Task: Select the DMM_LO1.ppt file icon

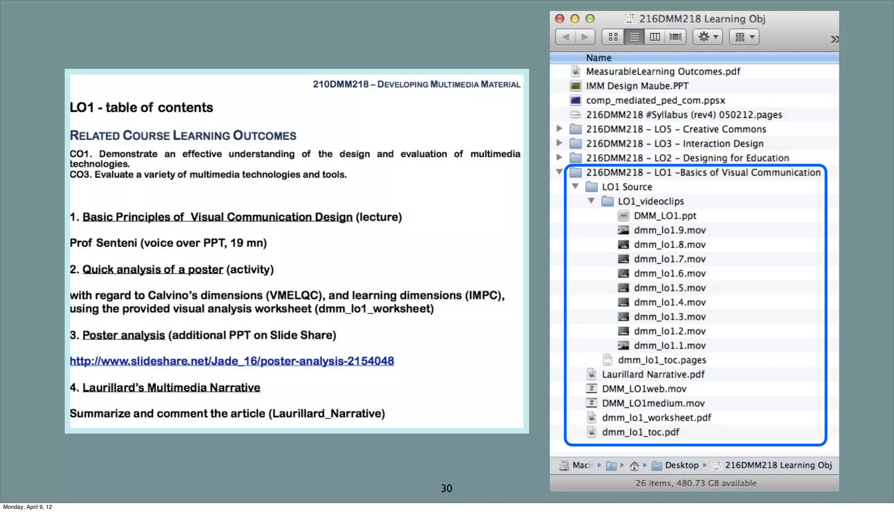Action: pos(623,216)
